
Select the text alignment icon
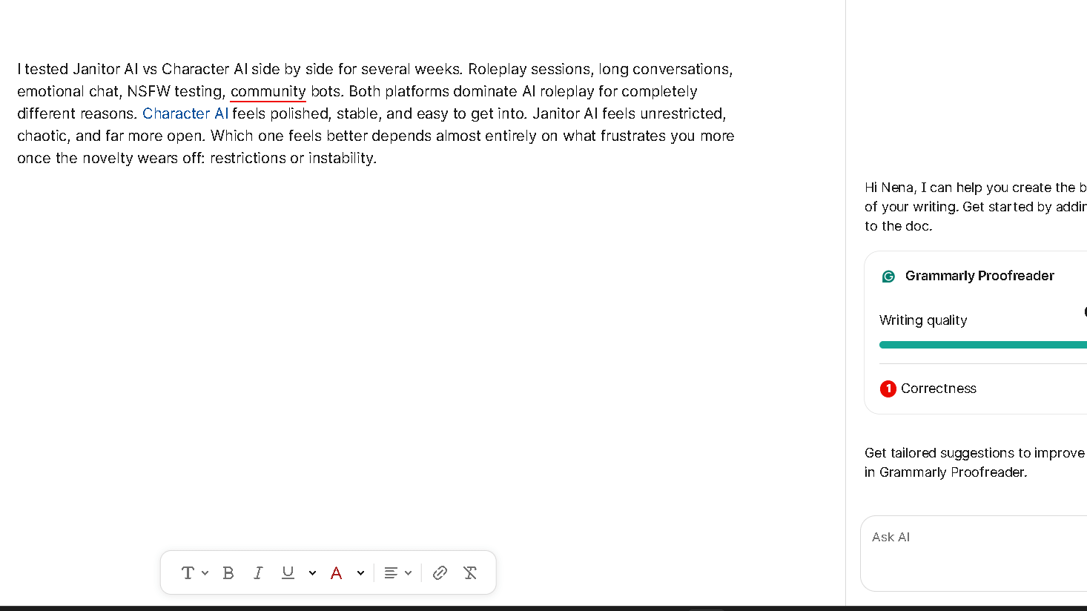(391, 572)
